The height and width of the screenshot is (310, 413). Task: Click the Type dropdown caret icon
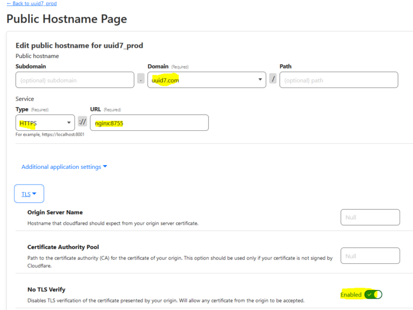point(69,123)
